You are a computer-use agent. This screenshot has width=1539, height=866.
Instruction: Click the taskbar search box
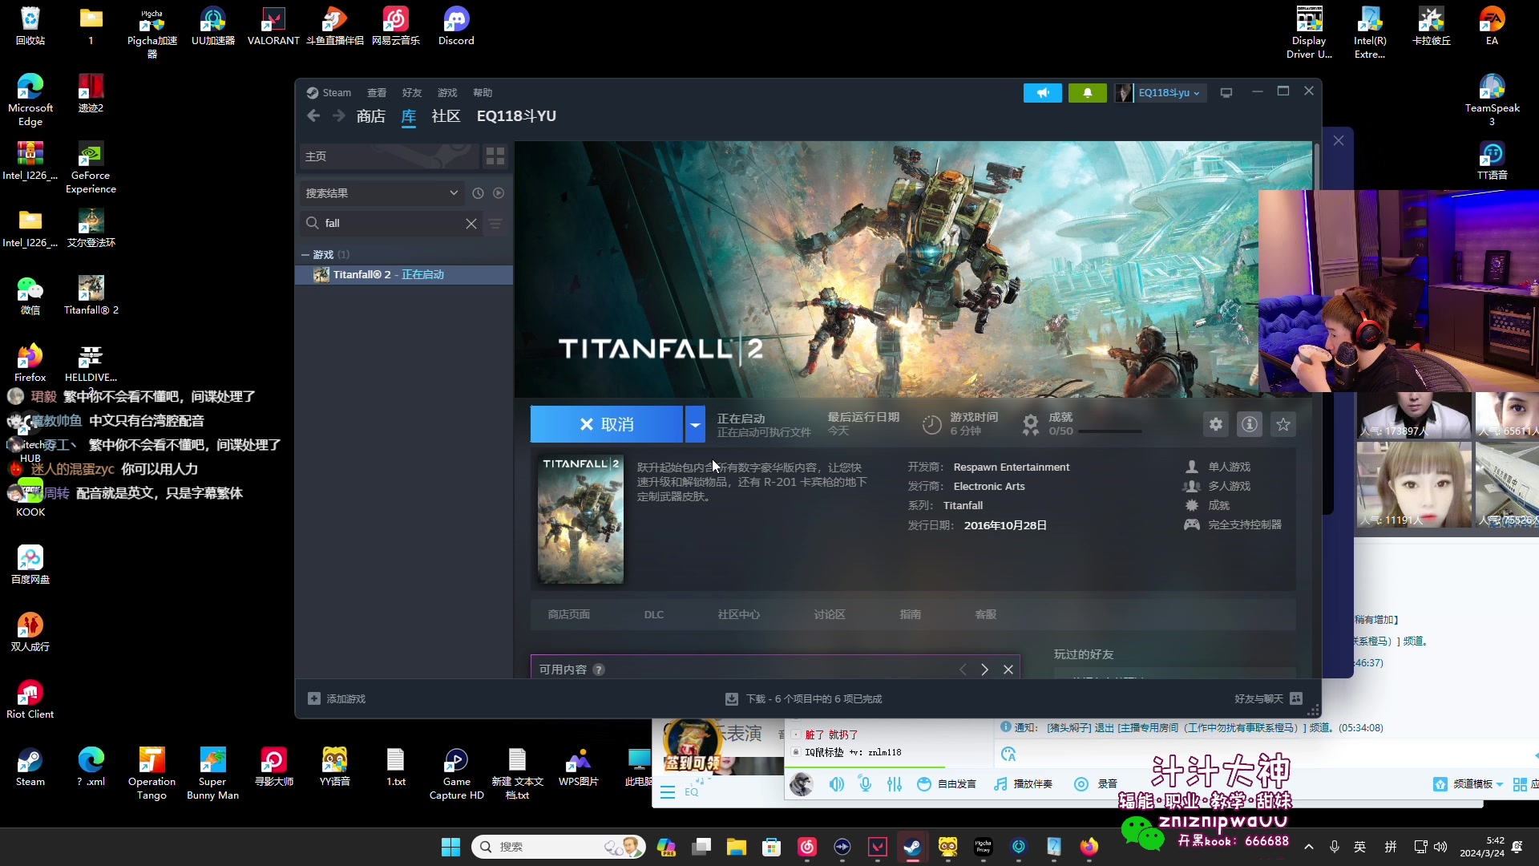pos(559,847)
